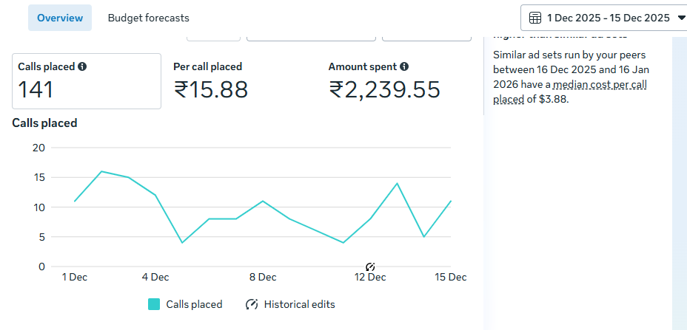
Task: Click the Calls placed teal legend swatch
Action: (154, 304)
